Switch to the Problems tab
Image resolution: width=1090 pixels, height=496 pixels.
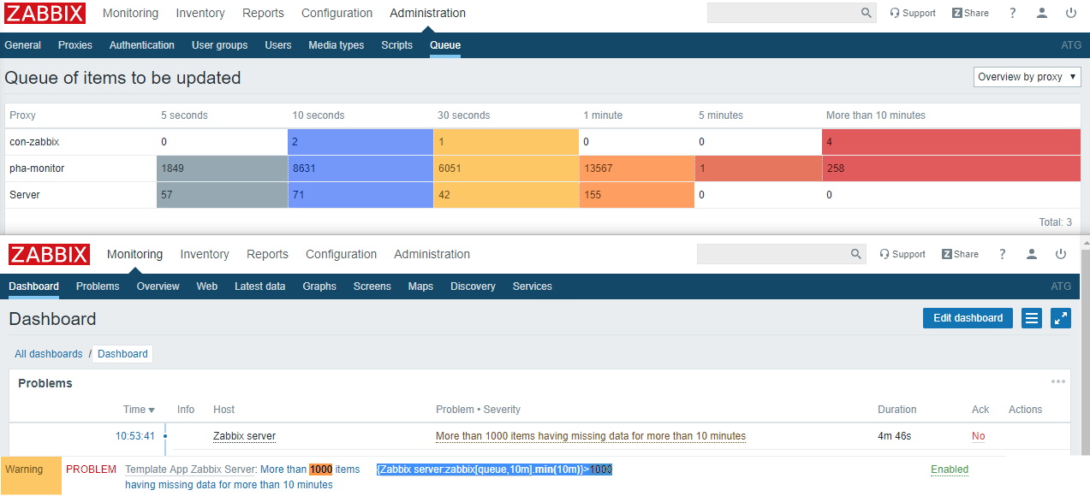point(97,286)
